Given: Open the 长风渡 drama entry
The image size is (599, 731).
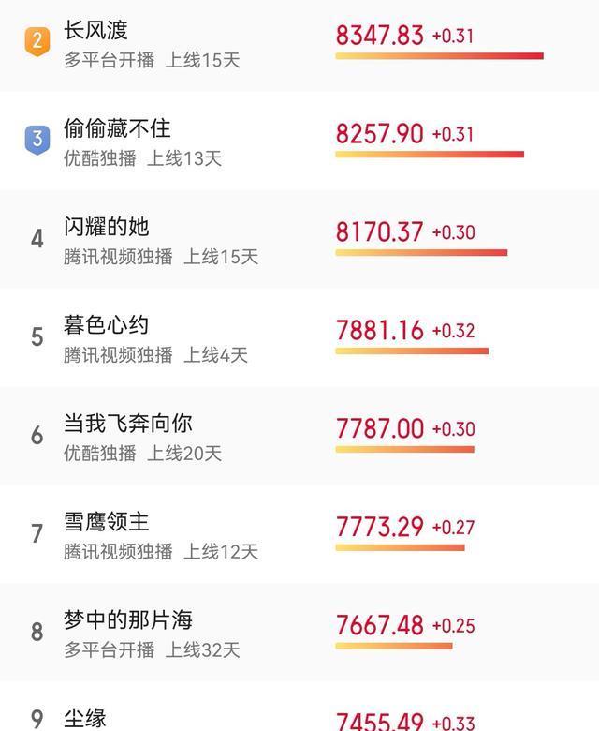Looking at the screenshot, I should point(95,30).
